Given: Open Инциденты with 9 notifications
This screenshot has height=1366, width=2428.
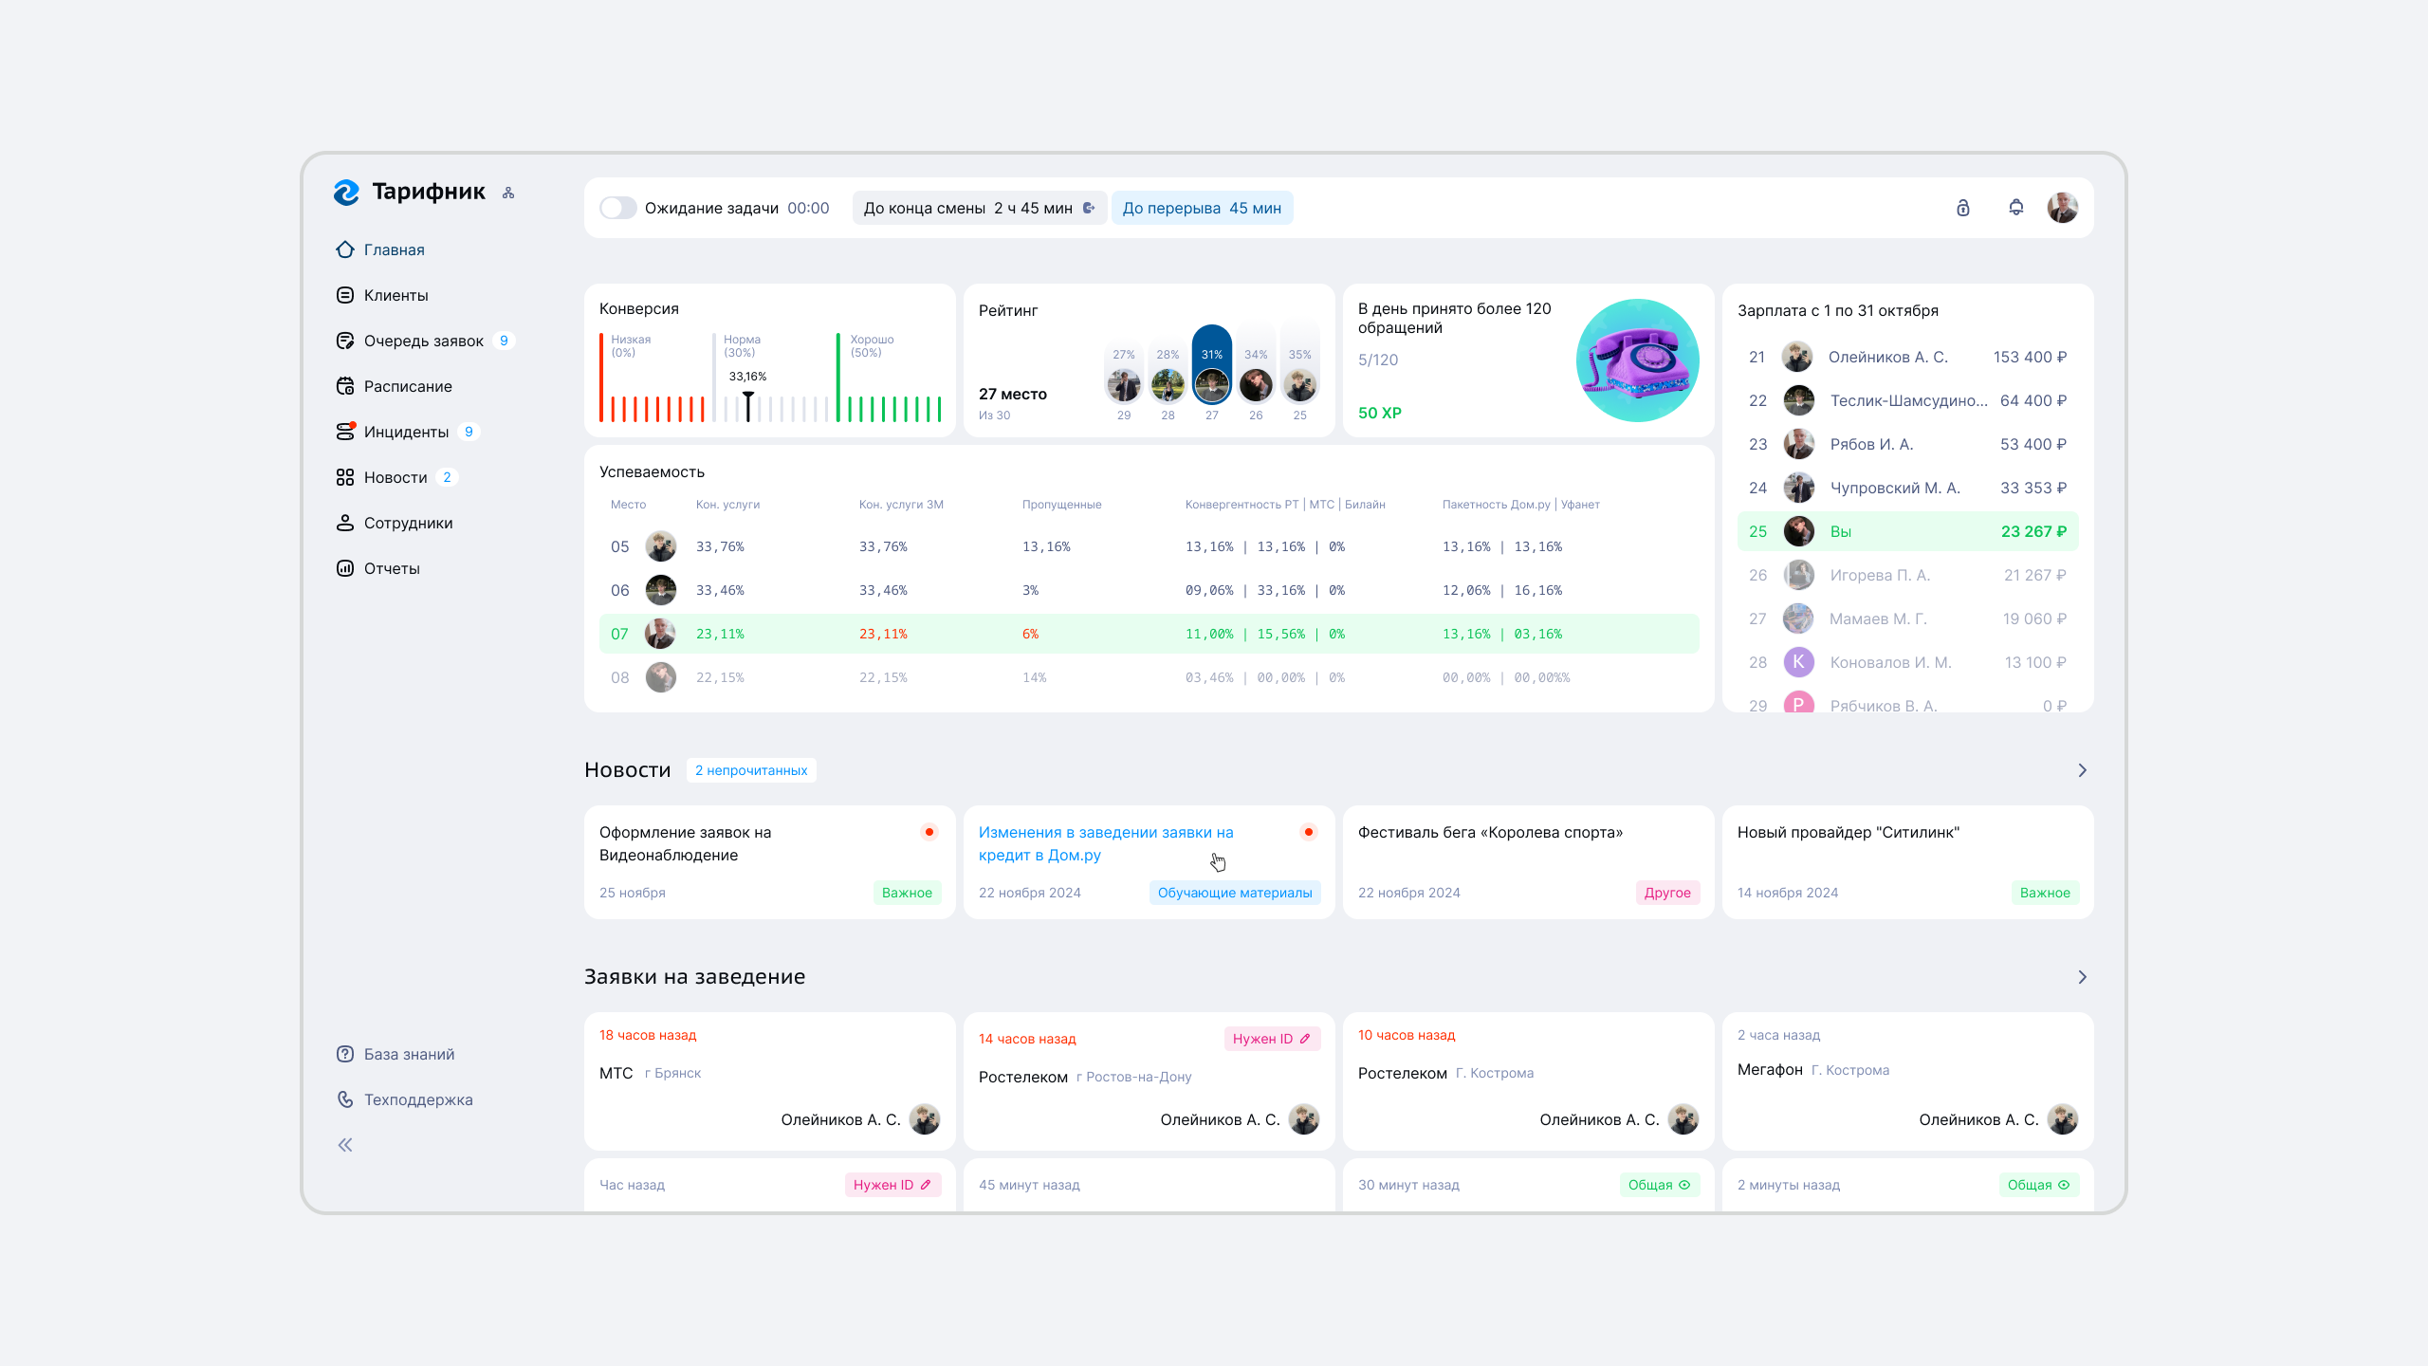Looking at the screenshot, I should point(406,432).
